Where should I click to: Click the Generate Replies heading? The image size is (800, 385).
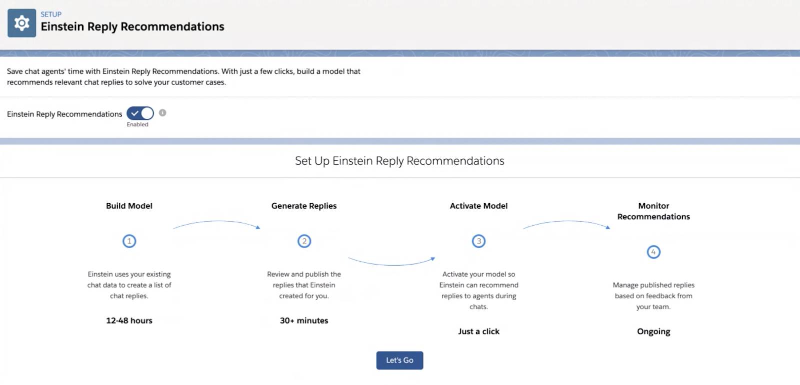tap(304, 206)
